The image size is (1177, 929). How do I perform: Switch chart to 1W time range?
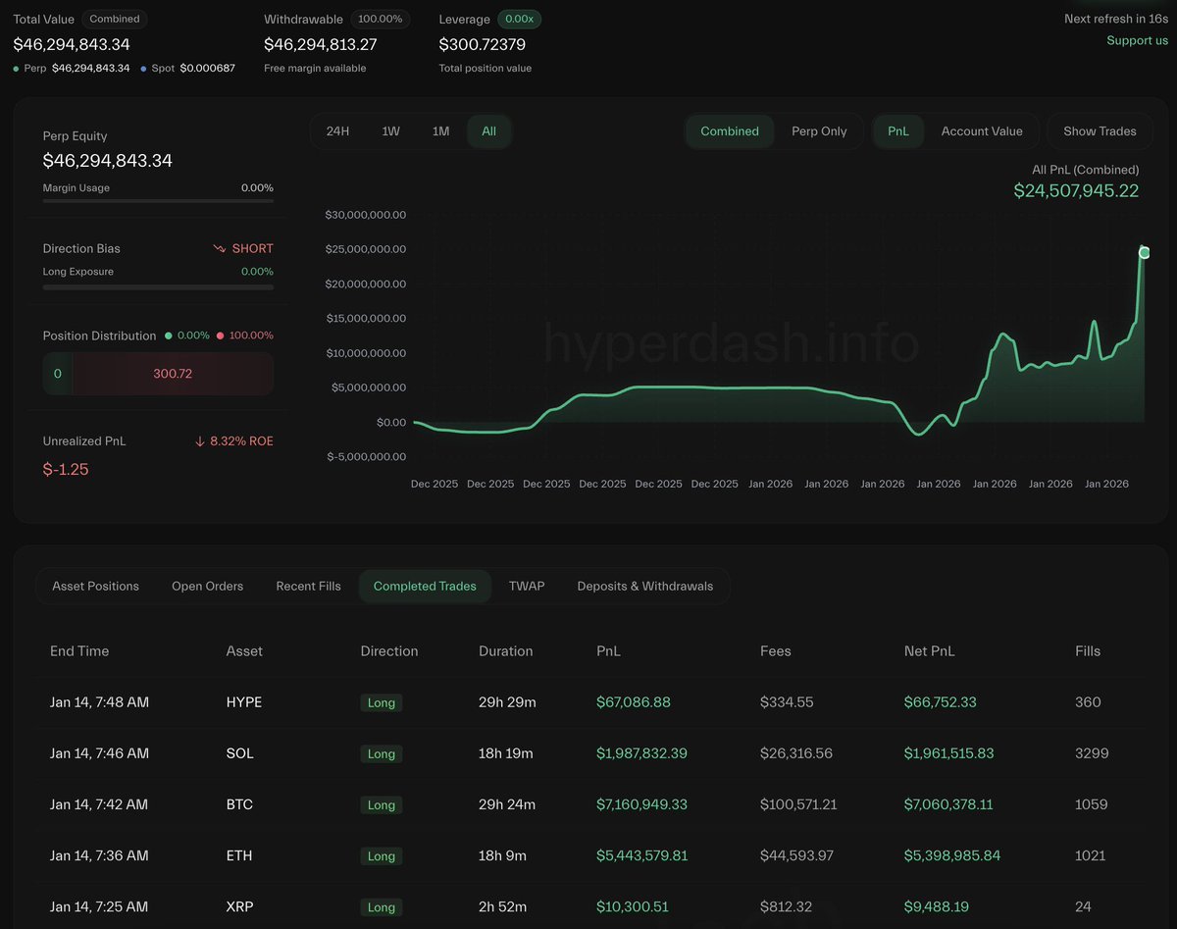[x=390, y=131]
